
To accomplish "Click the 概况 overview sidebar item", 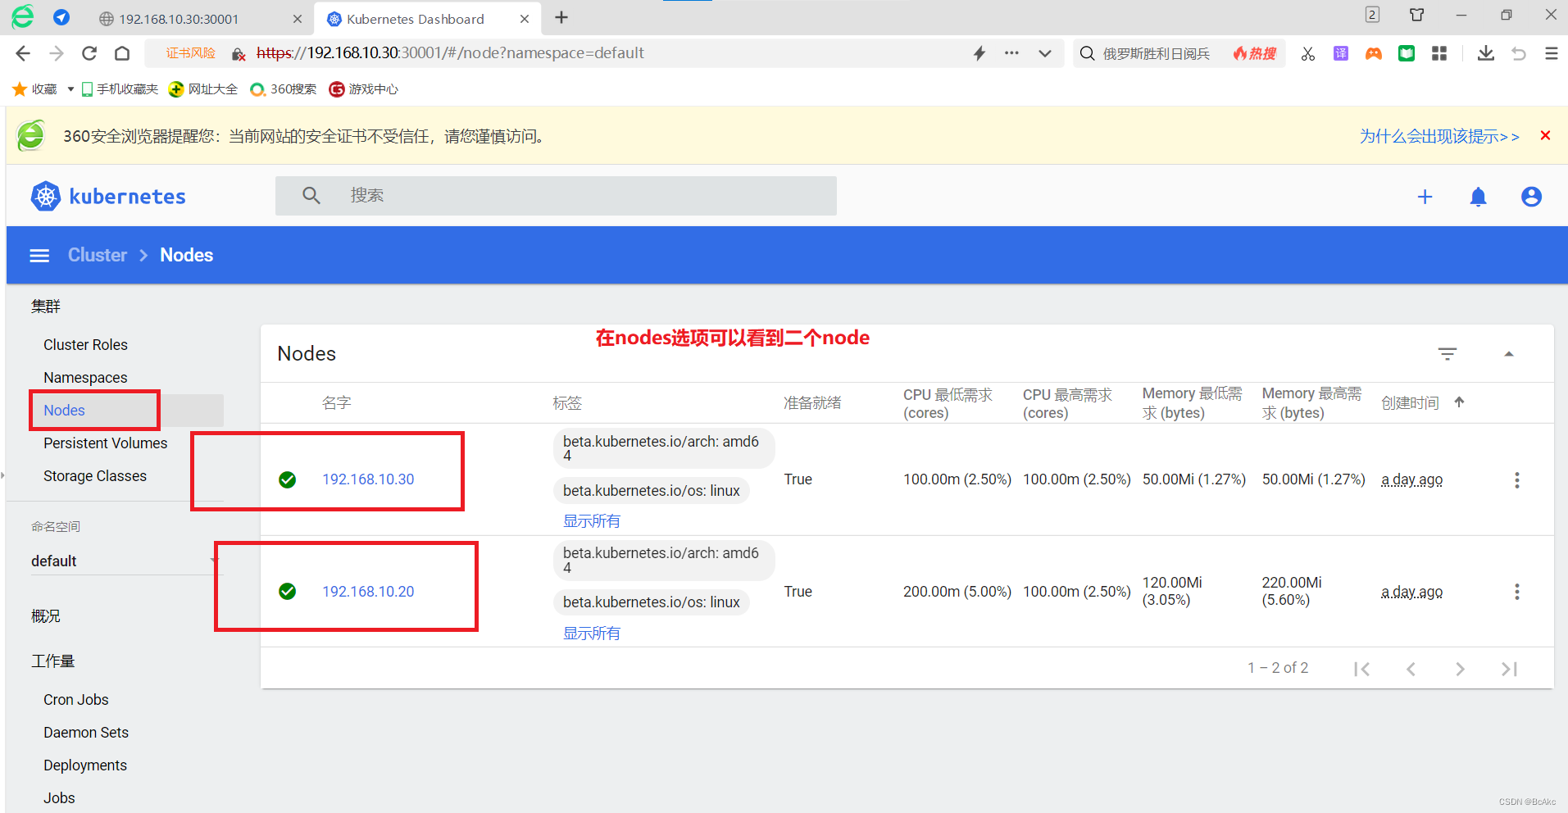I will click(46, 616).
